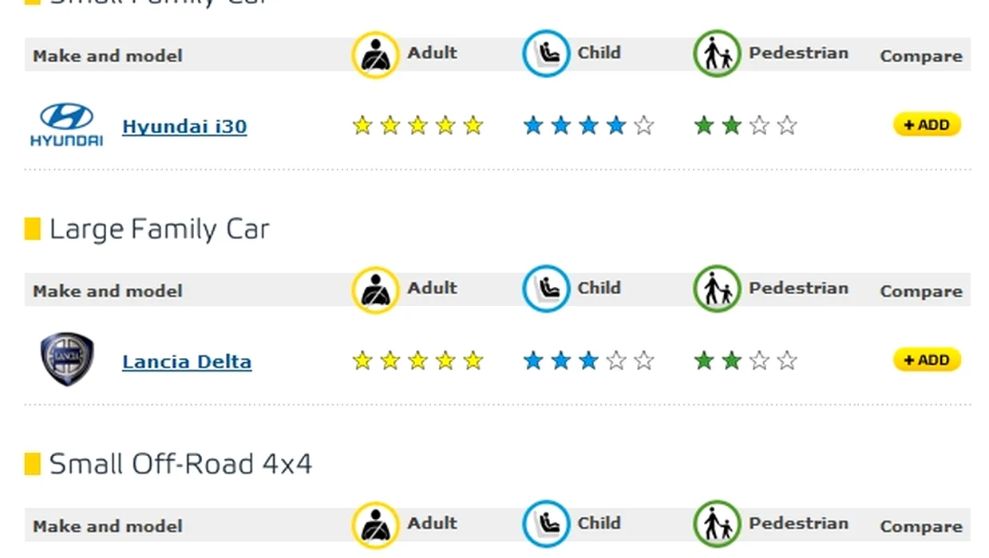The width and height of the screenshot is (989, 558).
Task: Click the Child icon under Small Off-Road 4x4
Action: 546,524
